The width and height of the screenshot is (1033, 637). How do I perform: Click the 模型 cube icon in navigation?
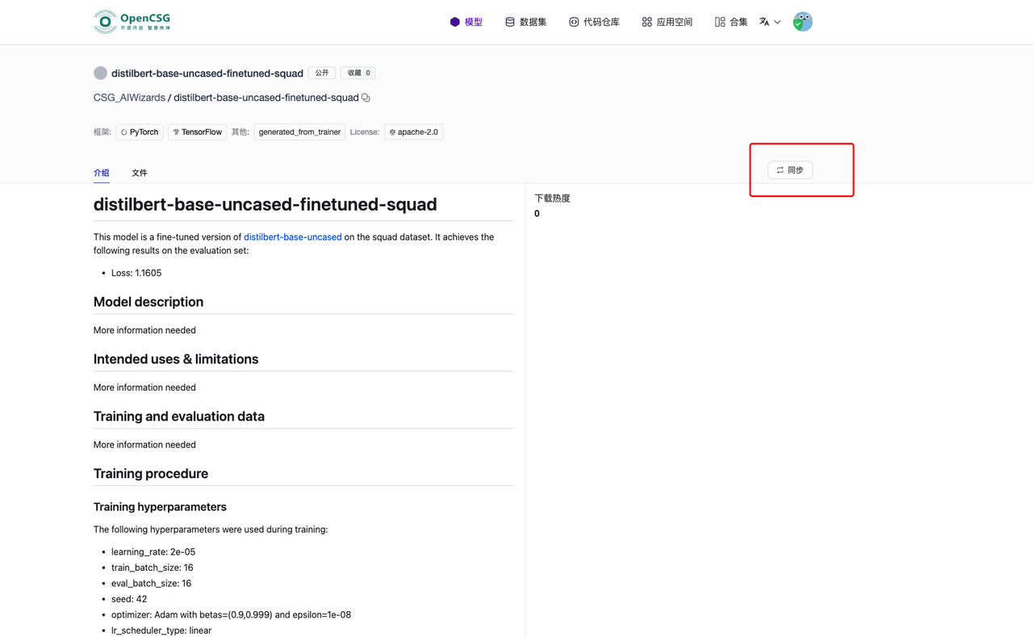coord(455,22)
